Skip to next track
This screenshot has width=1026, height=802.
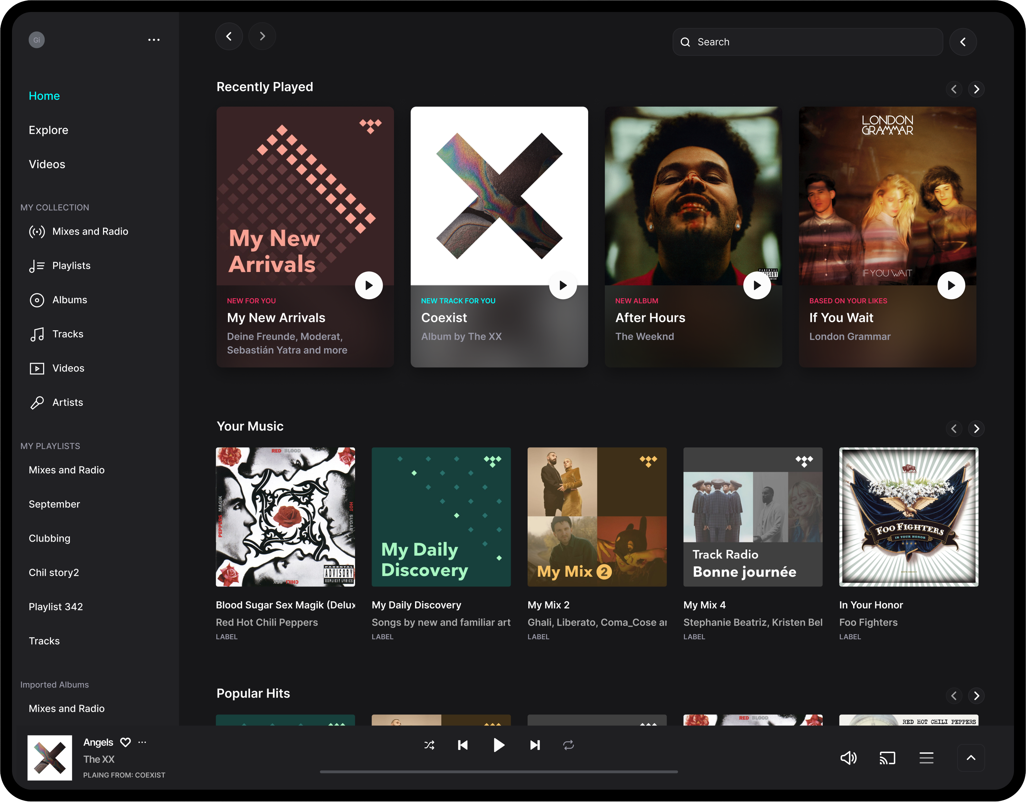[535, 745]
